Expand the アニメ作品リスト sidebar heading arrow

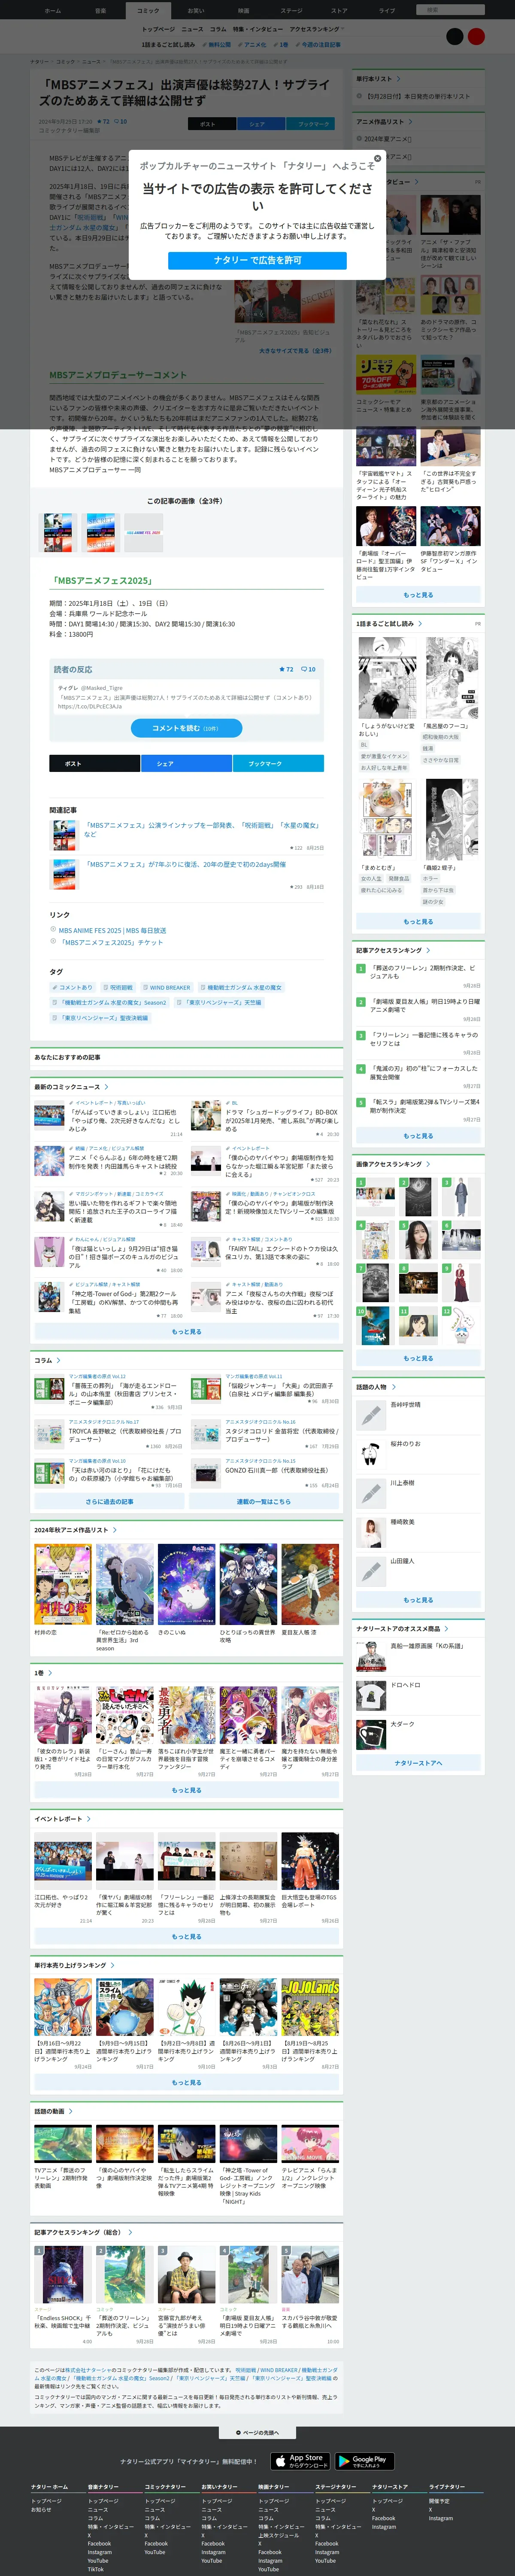pyautogui.click(x=410, y=122)
